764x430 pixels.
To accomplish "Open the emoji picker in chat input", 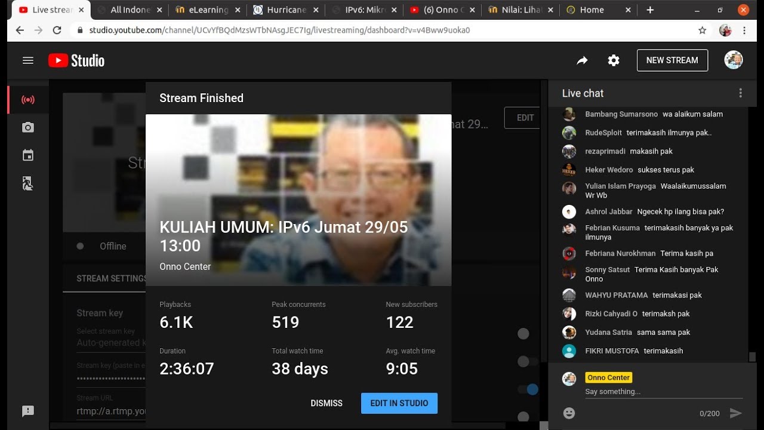I will tap(569, 413).
